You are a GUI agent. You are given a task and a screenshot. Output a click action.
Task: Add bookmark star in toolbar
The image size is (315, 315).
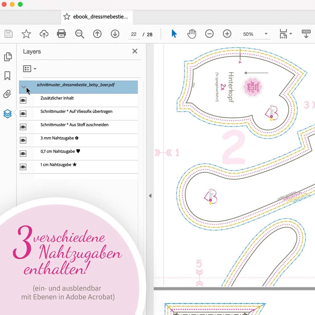pyautogui.click(x=26, y=34)
